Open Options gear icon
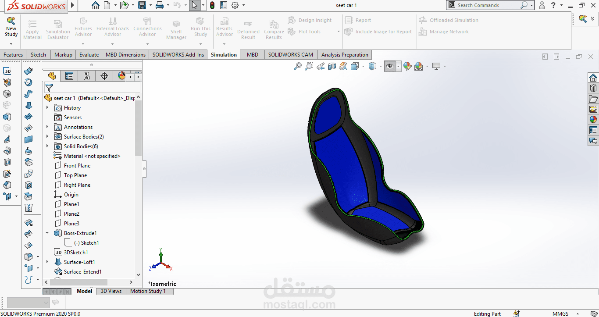The height and width of the screenshot is (317, 599). click(235, 5)
